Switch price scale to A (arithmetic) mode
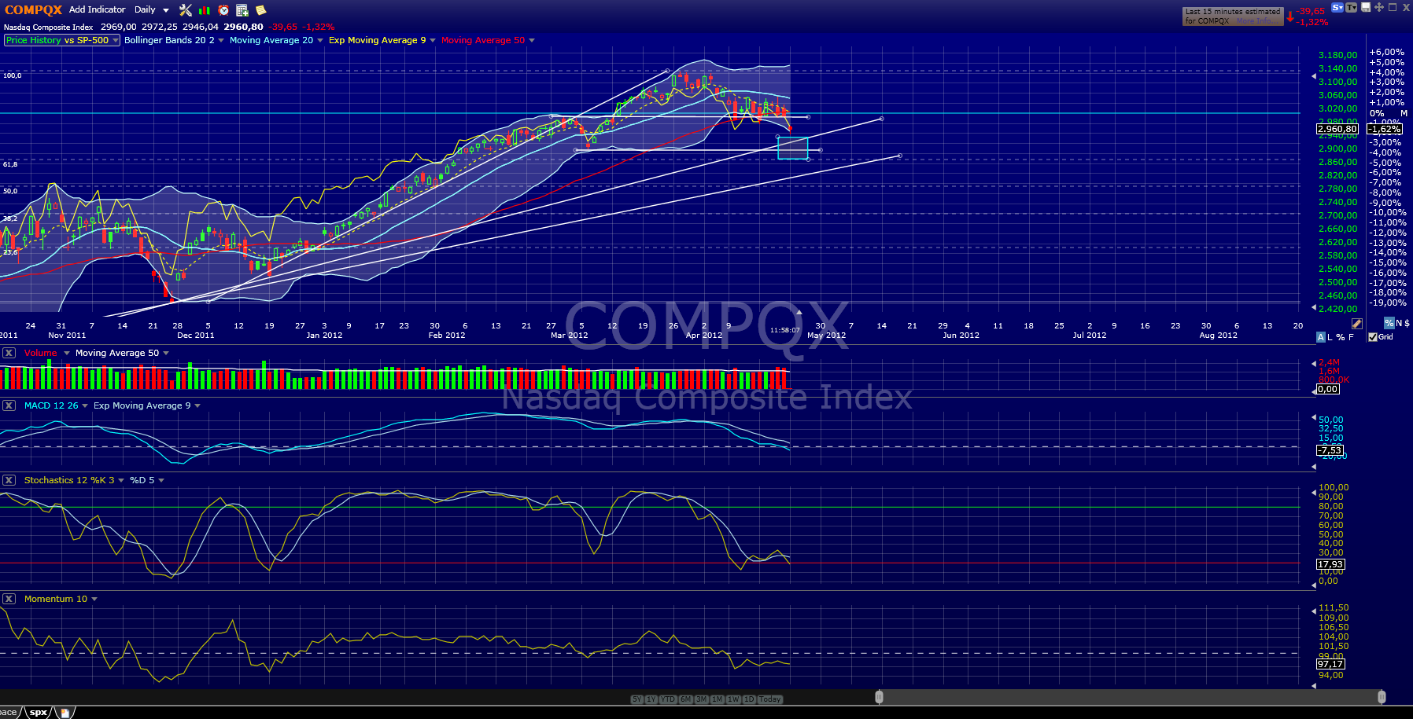1413x719 pixels. (1321, 337)
